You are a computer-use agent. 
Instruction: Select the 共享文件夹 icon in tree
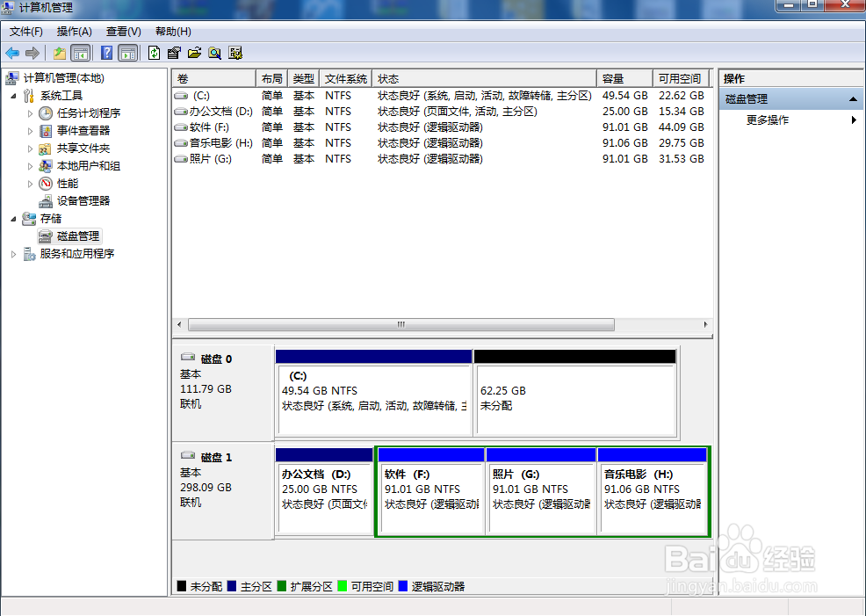point(46,149)
